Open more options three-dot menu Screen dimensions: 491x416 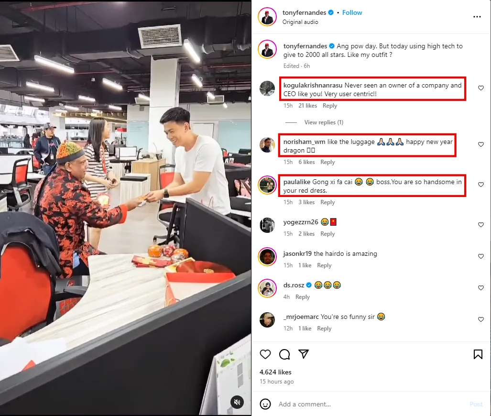coord(477,17)
